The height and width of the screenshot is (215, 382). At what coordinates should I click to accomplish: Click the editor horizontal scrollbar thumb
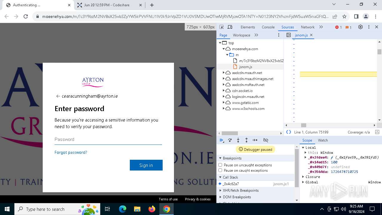click(304, 125)
